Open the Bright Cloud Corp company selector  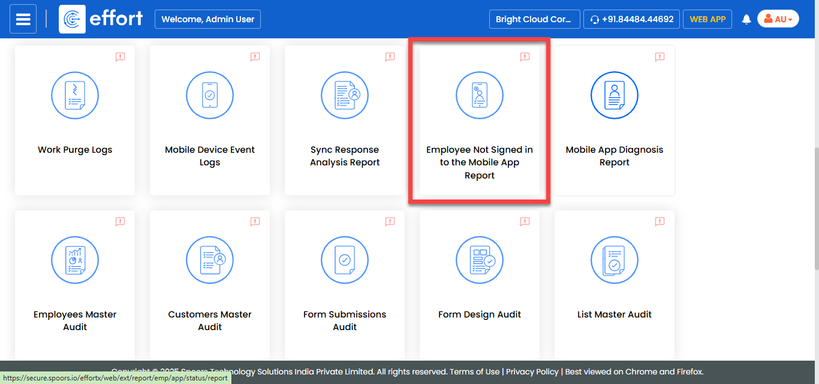pyautogui.click(x=534, y=19)
